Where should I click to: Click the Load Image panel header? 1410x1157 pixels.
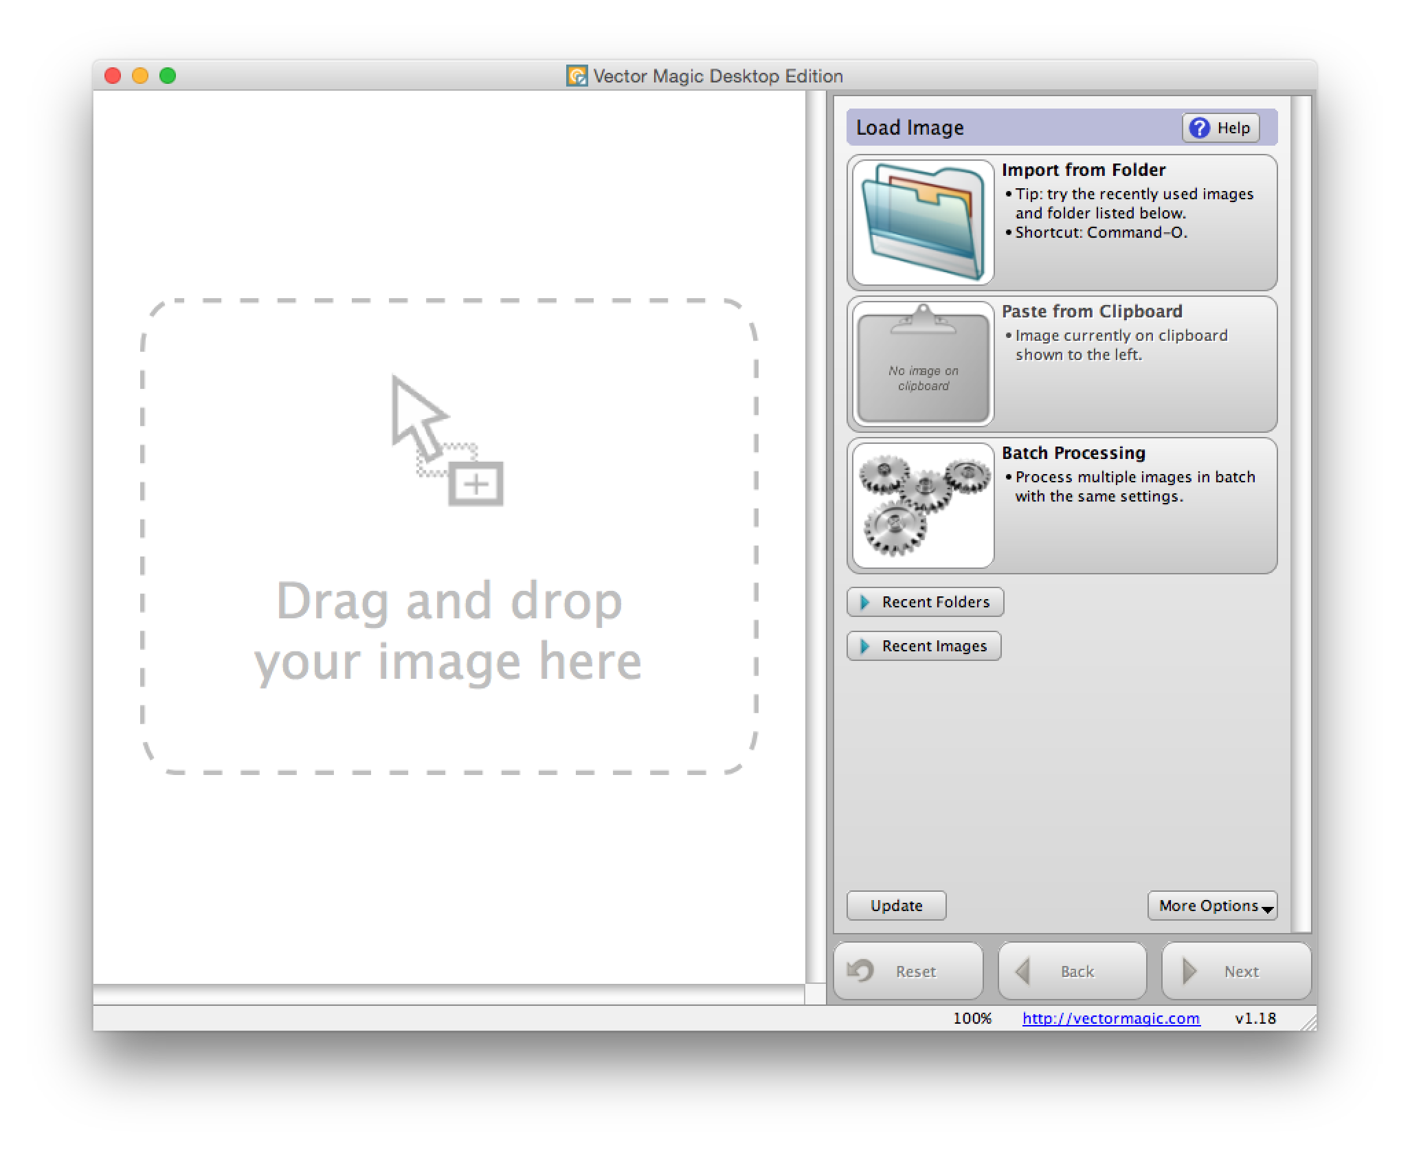[x=1062, y=127]
